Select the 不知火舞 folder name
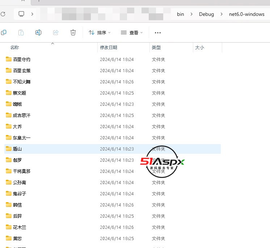The image size is (270, 248). tap(22, 82)
